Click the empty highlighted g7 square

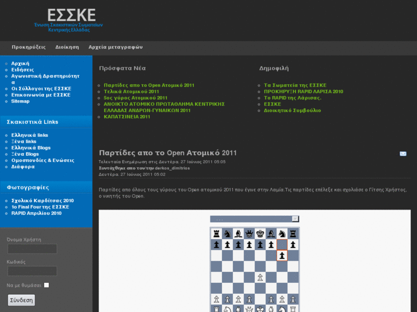point(282,244)
